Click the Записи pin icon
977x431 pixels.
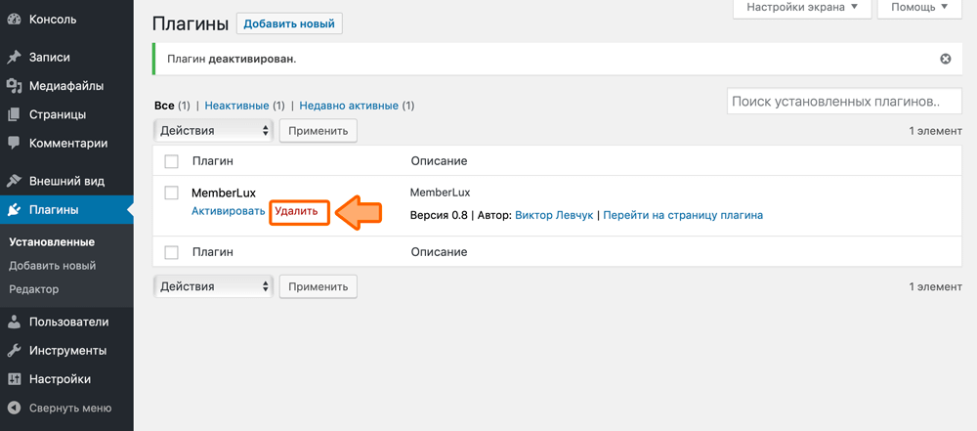(15, 58)
